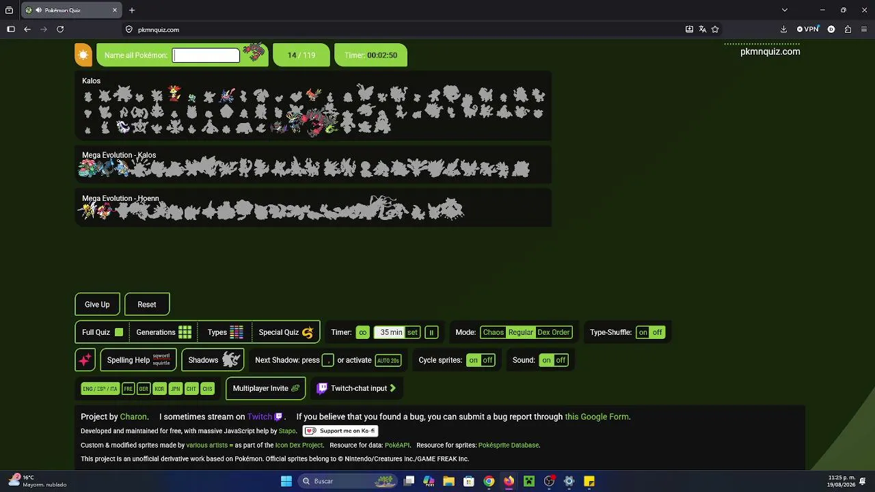Screen dimensions: 875x492
Task: Pause the timer with the pause button
Action: pyautogui.click(x=431, y=333)
